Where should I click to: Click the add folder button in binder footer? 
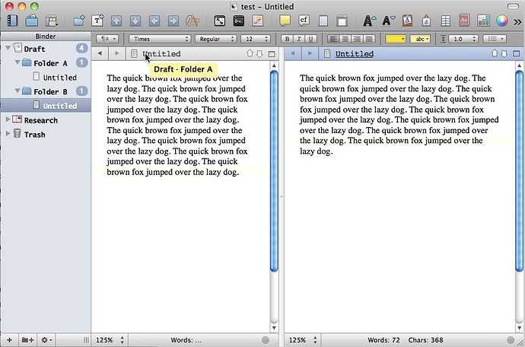point(27,340)
